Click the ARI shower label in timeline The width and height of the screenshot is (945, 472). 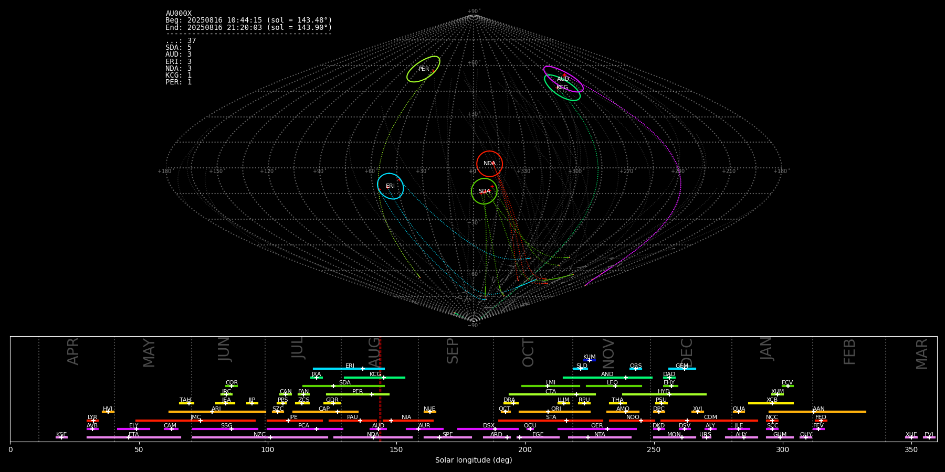coord(216,409)
